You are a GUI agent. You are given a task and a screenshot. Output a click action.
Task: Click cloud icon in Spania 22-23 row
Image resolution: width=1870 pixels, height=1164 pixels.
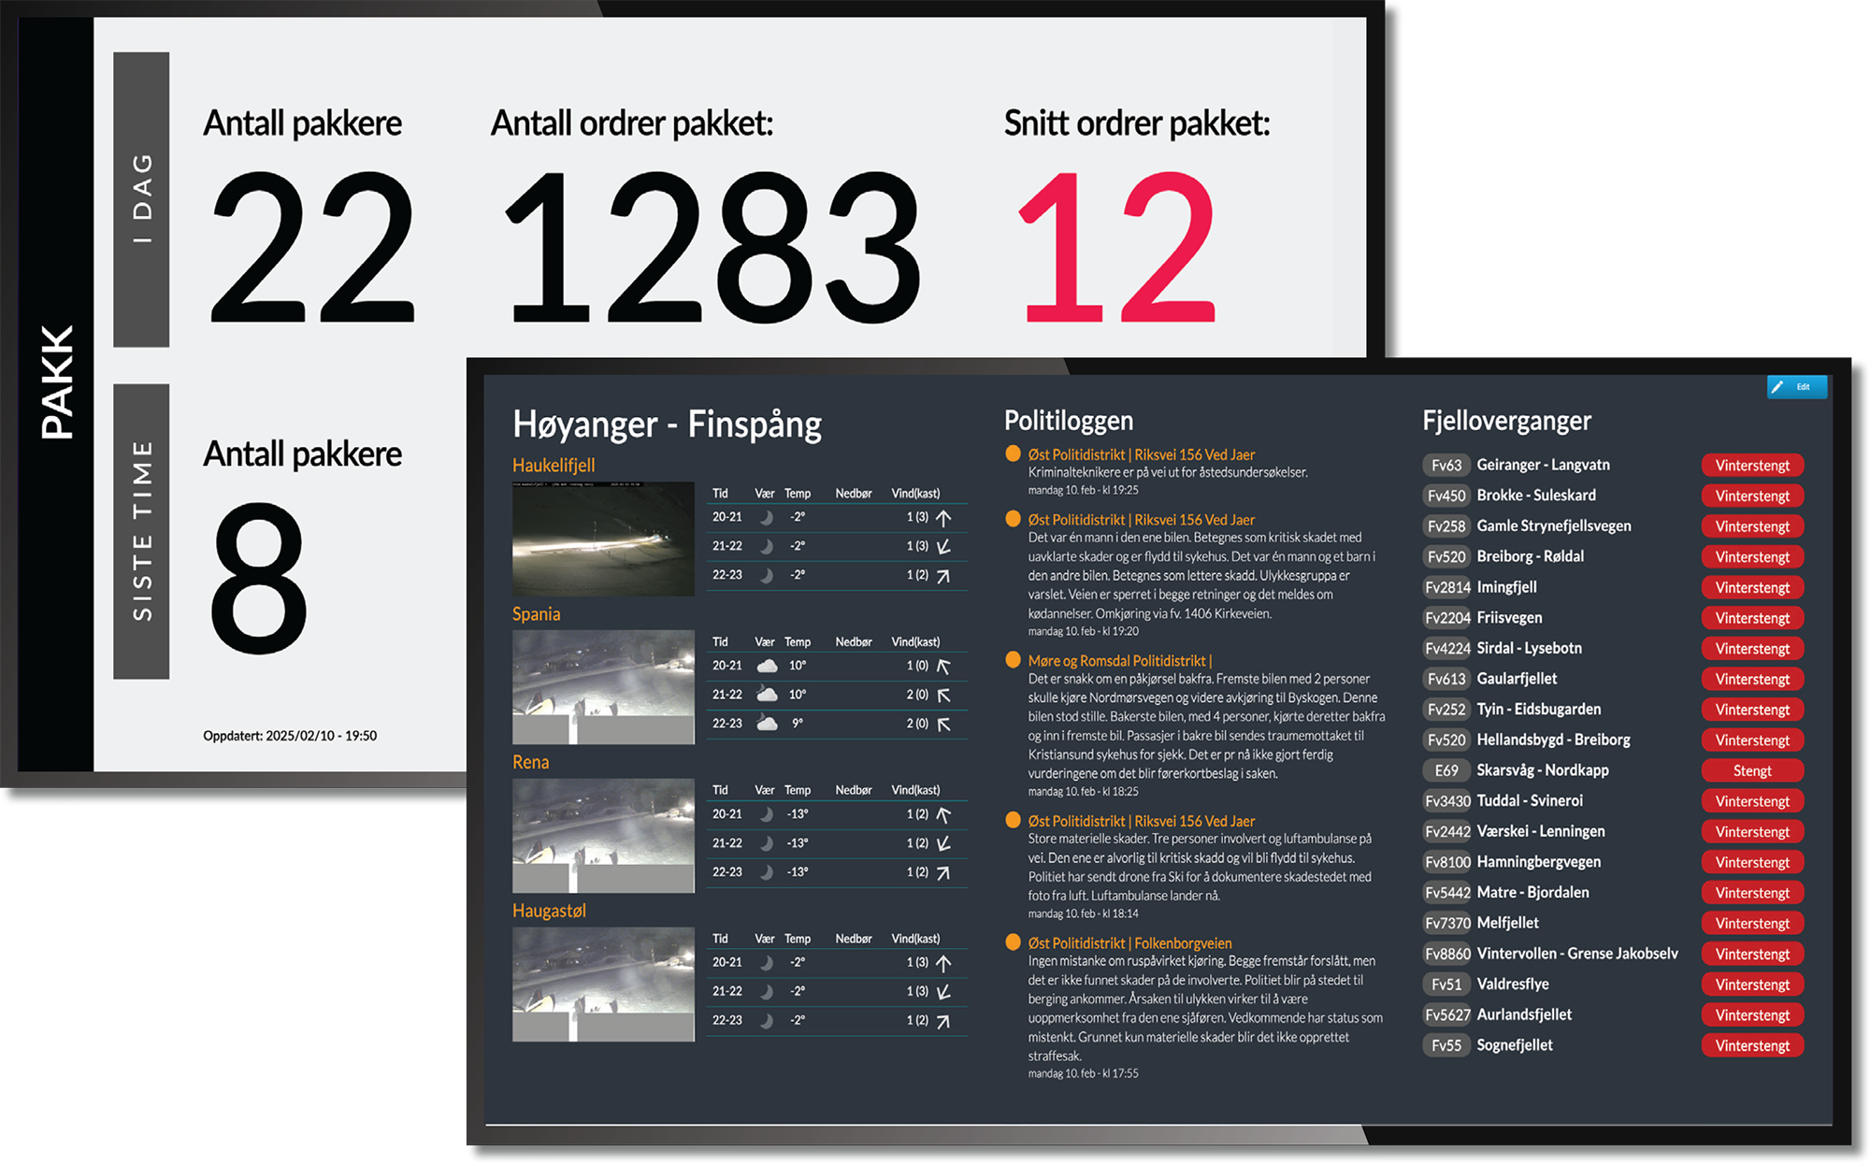click(767, 724)
